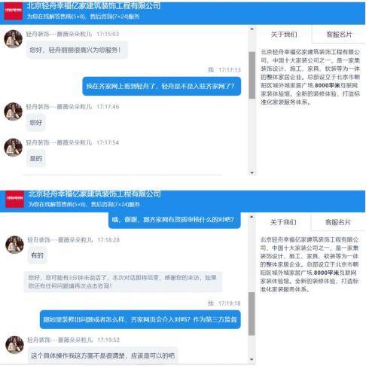Click the red company logo in top header
Image resolution: width=366 pixels, height=366 pixels.
[x=13, y=11]
